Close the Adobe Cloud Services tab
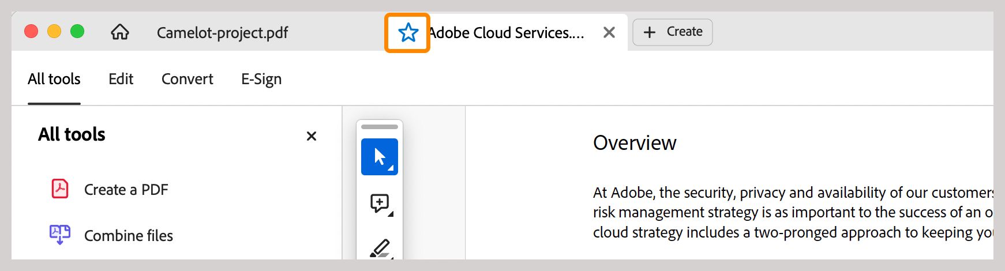1005x271 pixels. [x=609, y=33]
